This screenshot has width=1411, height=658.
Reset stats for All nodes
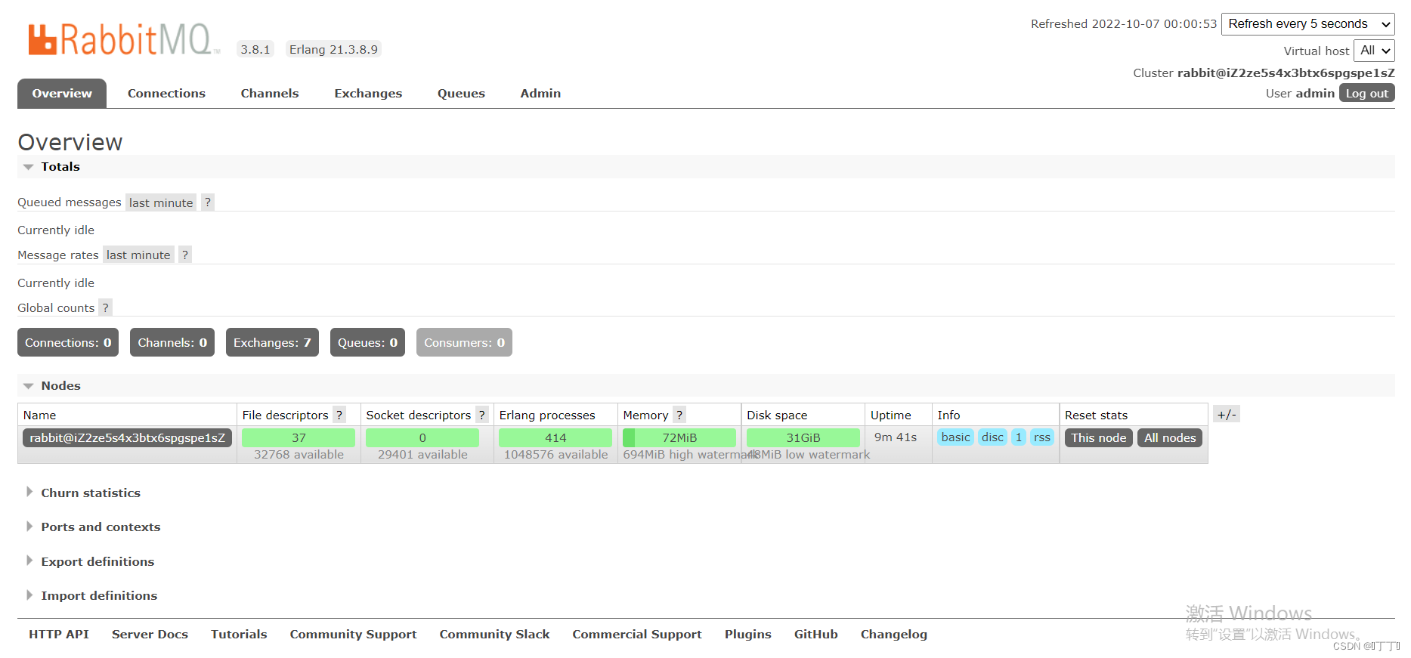tap(1170, 437)
